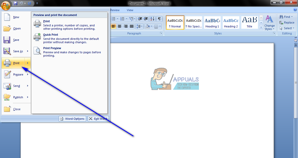The height and width of the screenshot is (158, 298).
Task: Click the Sort A-Z icon
Action: coord(152,19)
